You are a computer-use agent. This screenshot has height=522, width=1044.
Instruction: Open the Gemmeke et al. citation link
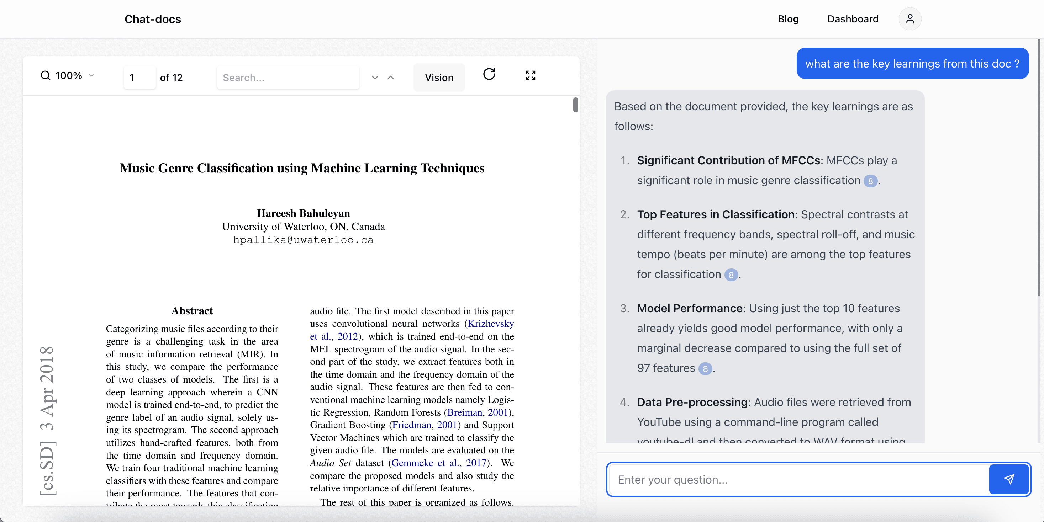(x=425, y=463)
